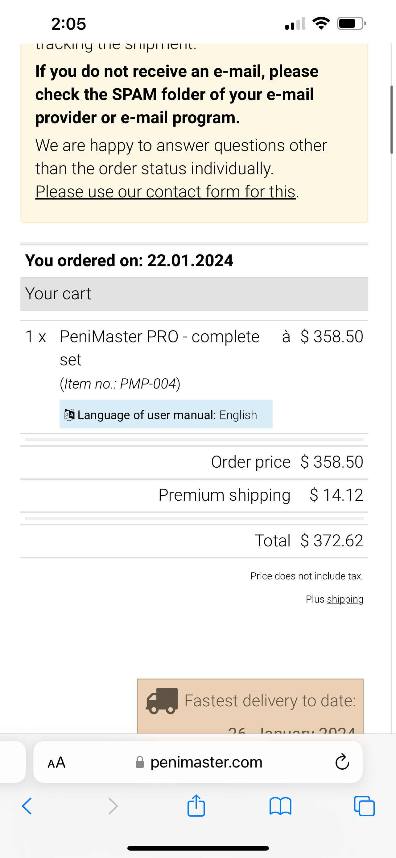Viewport: 396px width, 858px height.
Task: Follow the underlined shipping link
Action: [x=345, y=599]
